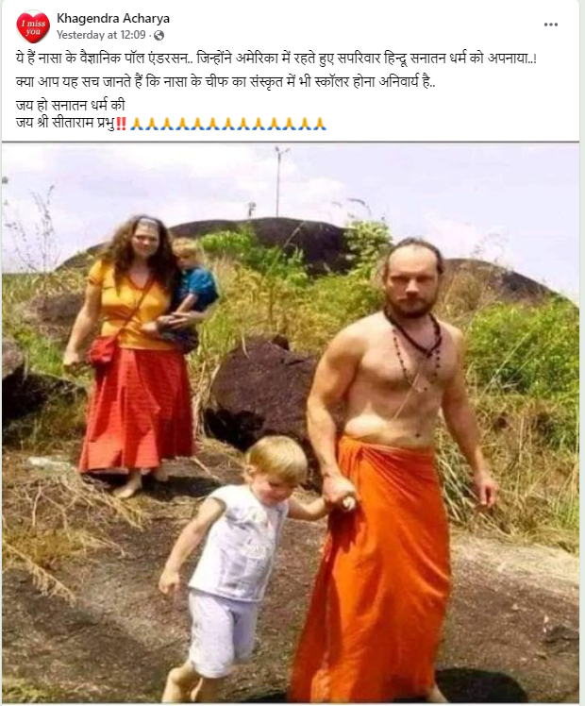585x706 pixels.
Task: Click the last folded hands emoji in row
Action: tap(320, 124)
